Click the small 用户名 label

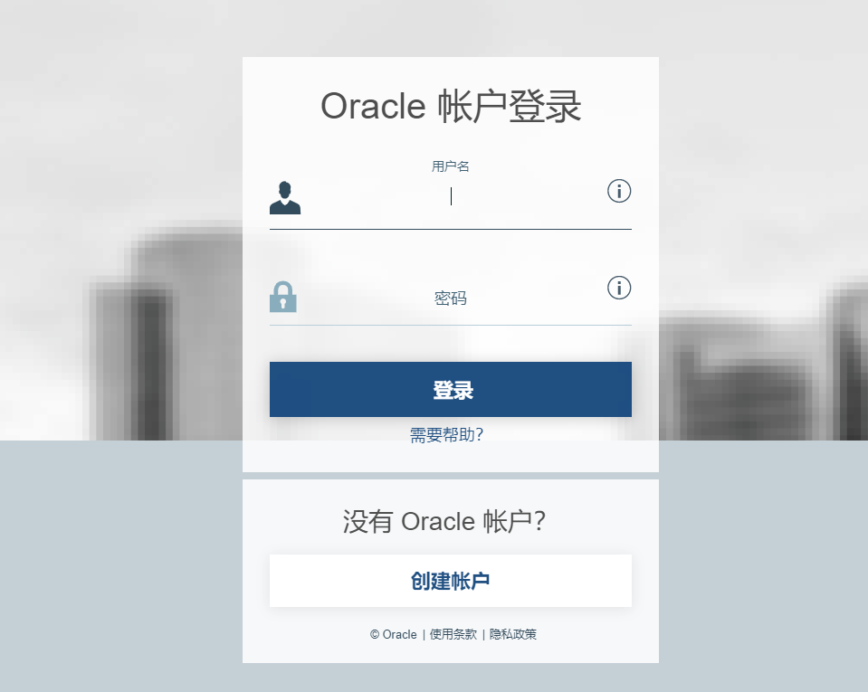451,166
